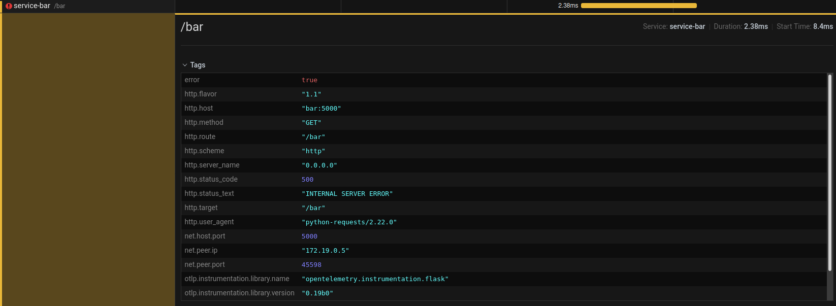Select the http.host row with bar:5000
This screenshot has height=306, width=836.
pyautogui.click(x=321, y=109)
